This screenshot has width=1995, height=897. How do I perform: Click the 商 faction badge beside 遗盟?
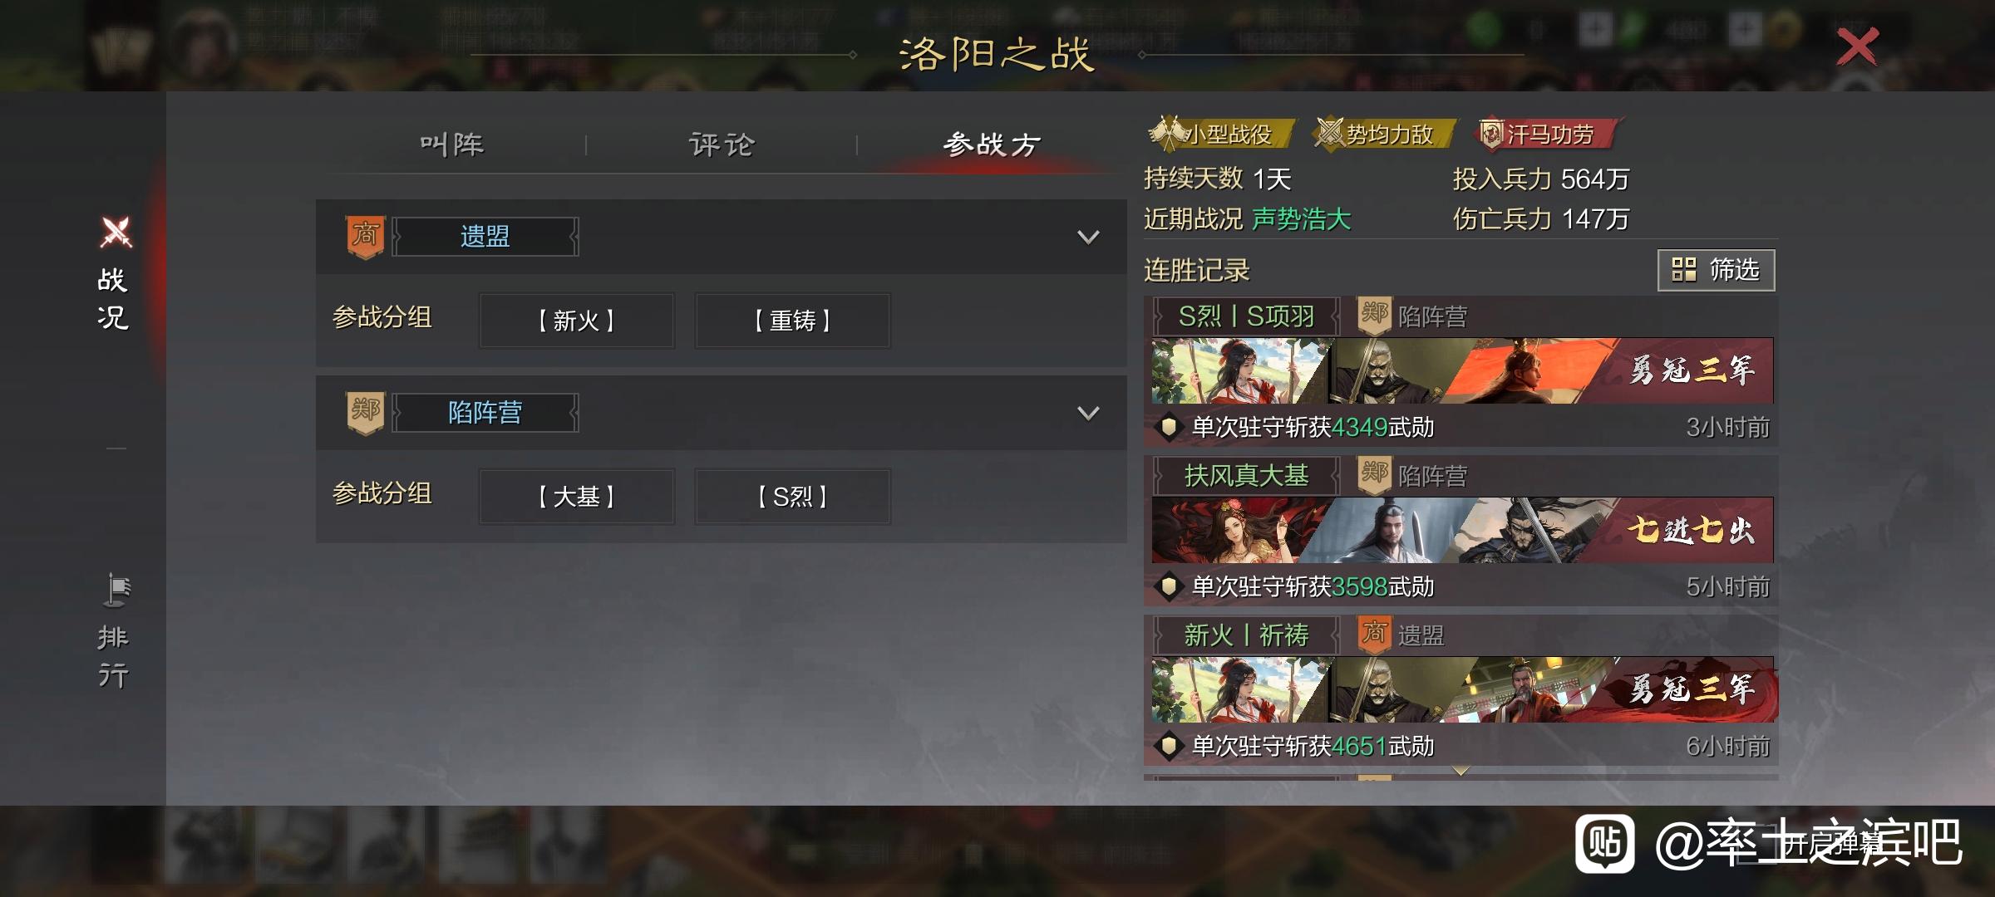[x=365, y=237]
